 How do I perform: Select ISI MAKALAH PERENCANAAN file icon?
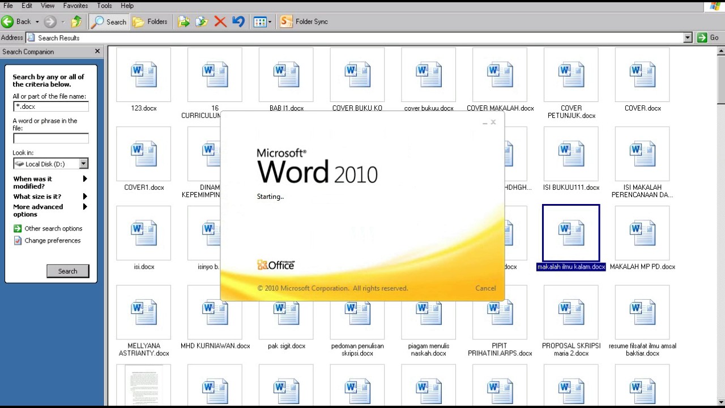click(642, 154)
